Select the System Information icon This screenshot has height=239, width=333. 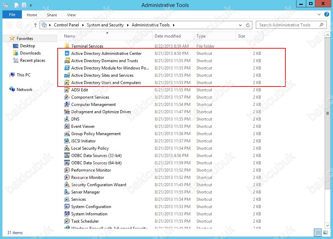click(x=67, y=214)
